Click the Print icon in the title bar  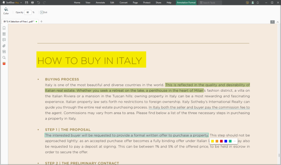32,3
